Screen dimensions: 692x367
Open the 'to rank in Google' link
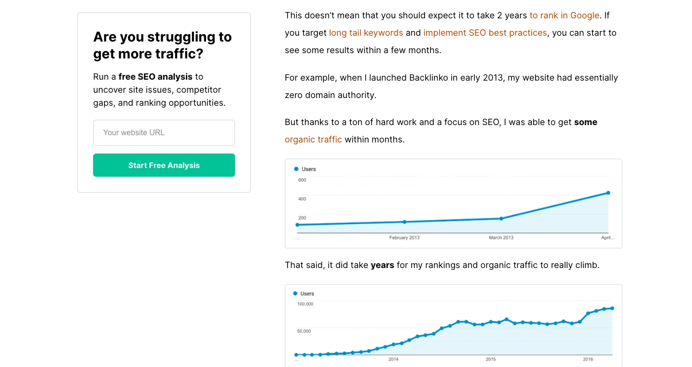[x=564, y=15]
